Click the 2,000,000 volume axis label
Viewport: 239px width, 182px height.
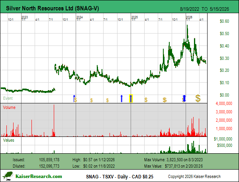[224, 120]
